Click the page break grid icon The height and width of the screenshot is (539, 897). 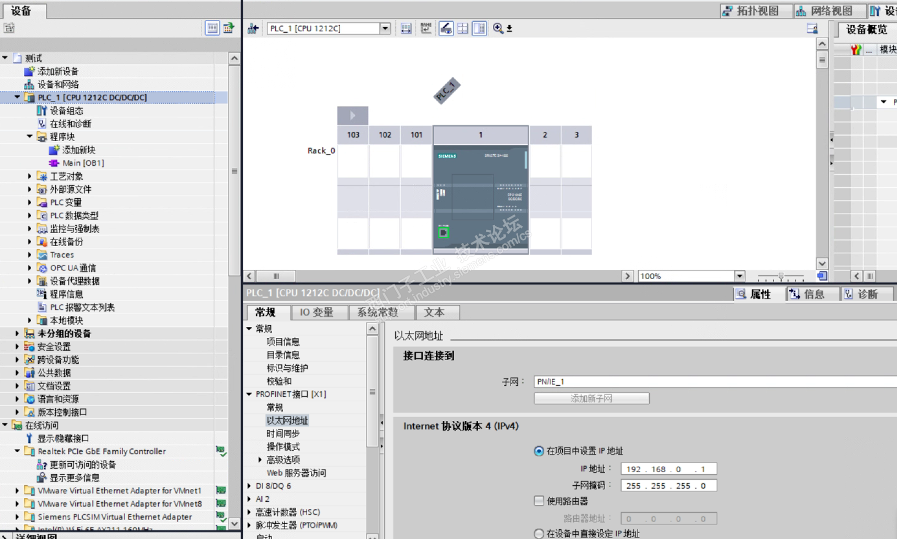(463, 29)
